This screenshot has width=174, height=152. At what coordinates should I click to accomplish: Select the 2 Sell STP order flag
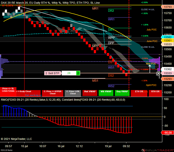click(x=53, y=73)
